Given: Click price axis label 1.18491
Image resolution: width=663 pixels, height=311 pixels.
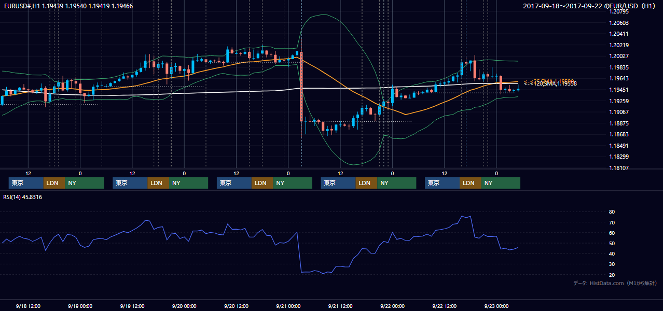Looking at the screenshot, I should [x=619, y=146].
